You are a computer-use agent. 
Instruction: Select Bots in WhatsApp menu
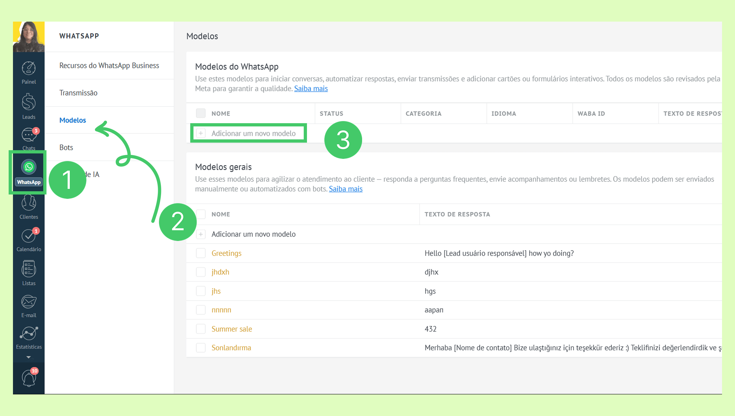[x=66, y=147]
